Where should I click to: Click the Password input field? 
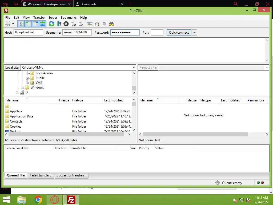click(125, 32)
